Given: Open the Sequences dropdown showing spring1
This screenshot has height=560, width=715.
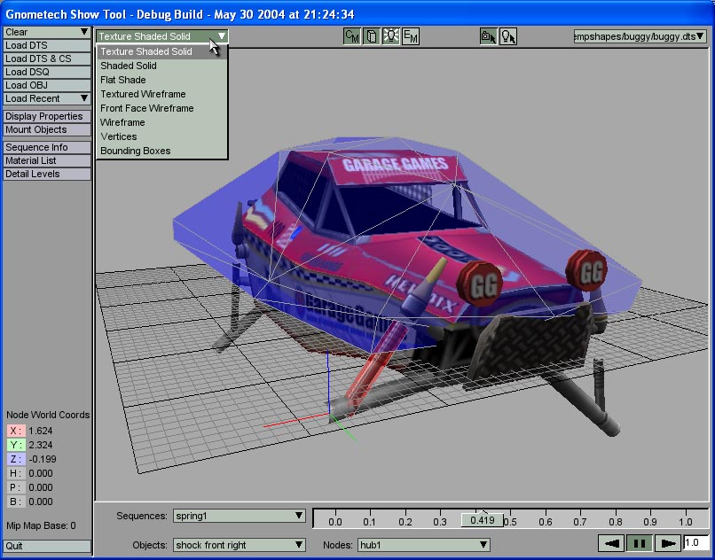Looking at the screenshot, I should click(x=239, y=516).
